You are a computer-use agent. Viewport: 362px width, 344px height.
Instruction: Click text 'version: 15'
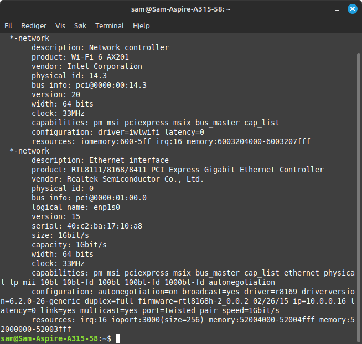[x=56, y=216]
